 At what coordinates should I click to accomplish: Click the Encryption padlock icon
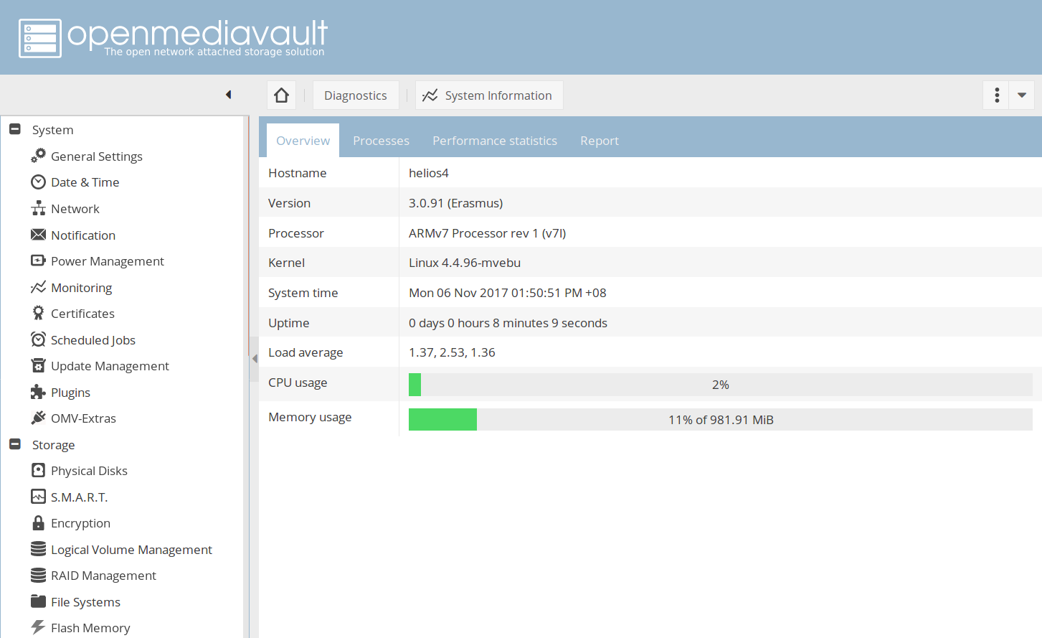click(38, 522)
